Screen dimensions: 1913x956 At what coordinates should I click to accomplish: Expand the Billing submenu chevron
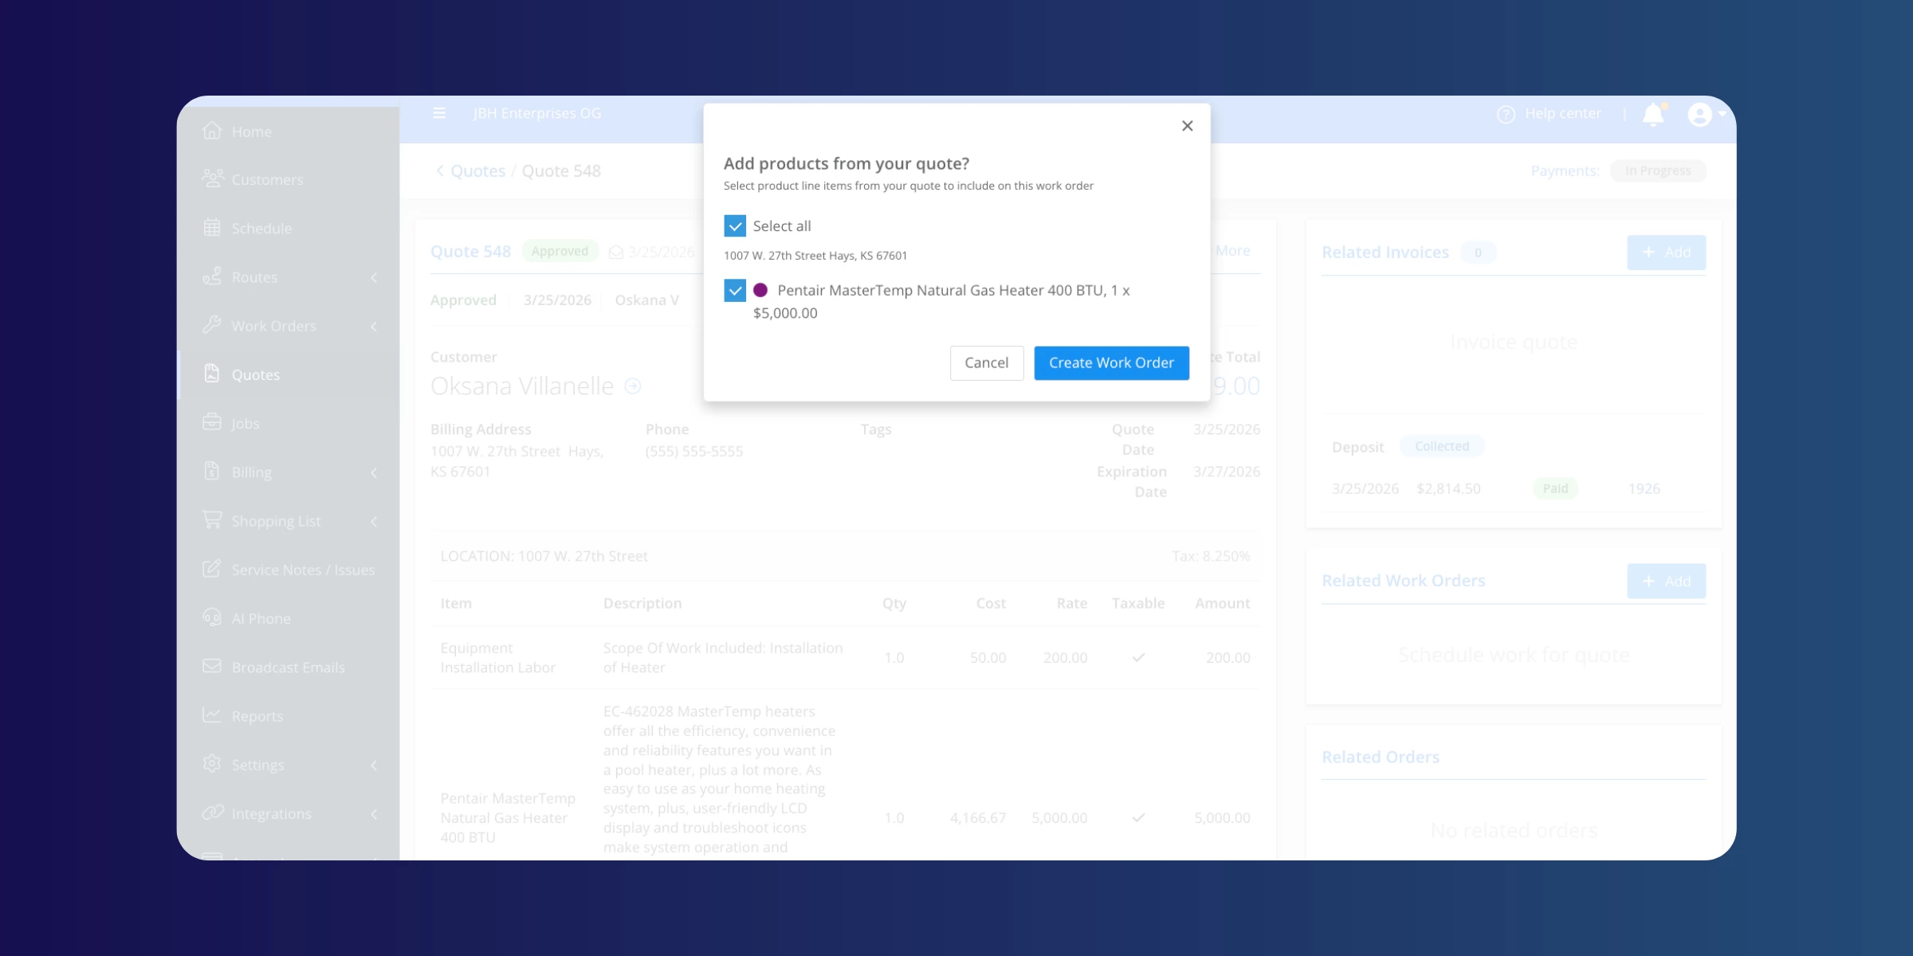tap(374, 472)
